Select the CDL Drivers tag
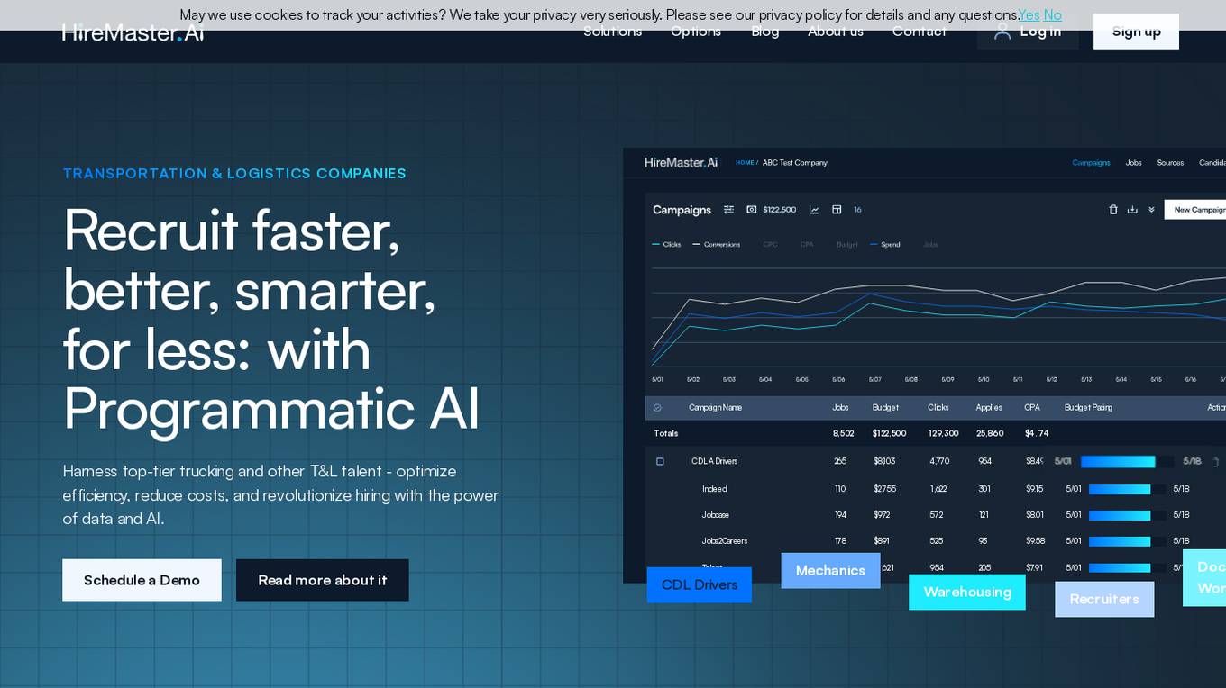This screenshot has width=1226, height=688. coord(700,585)
